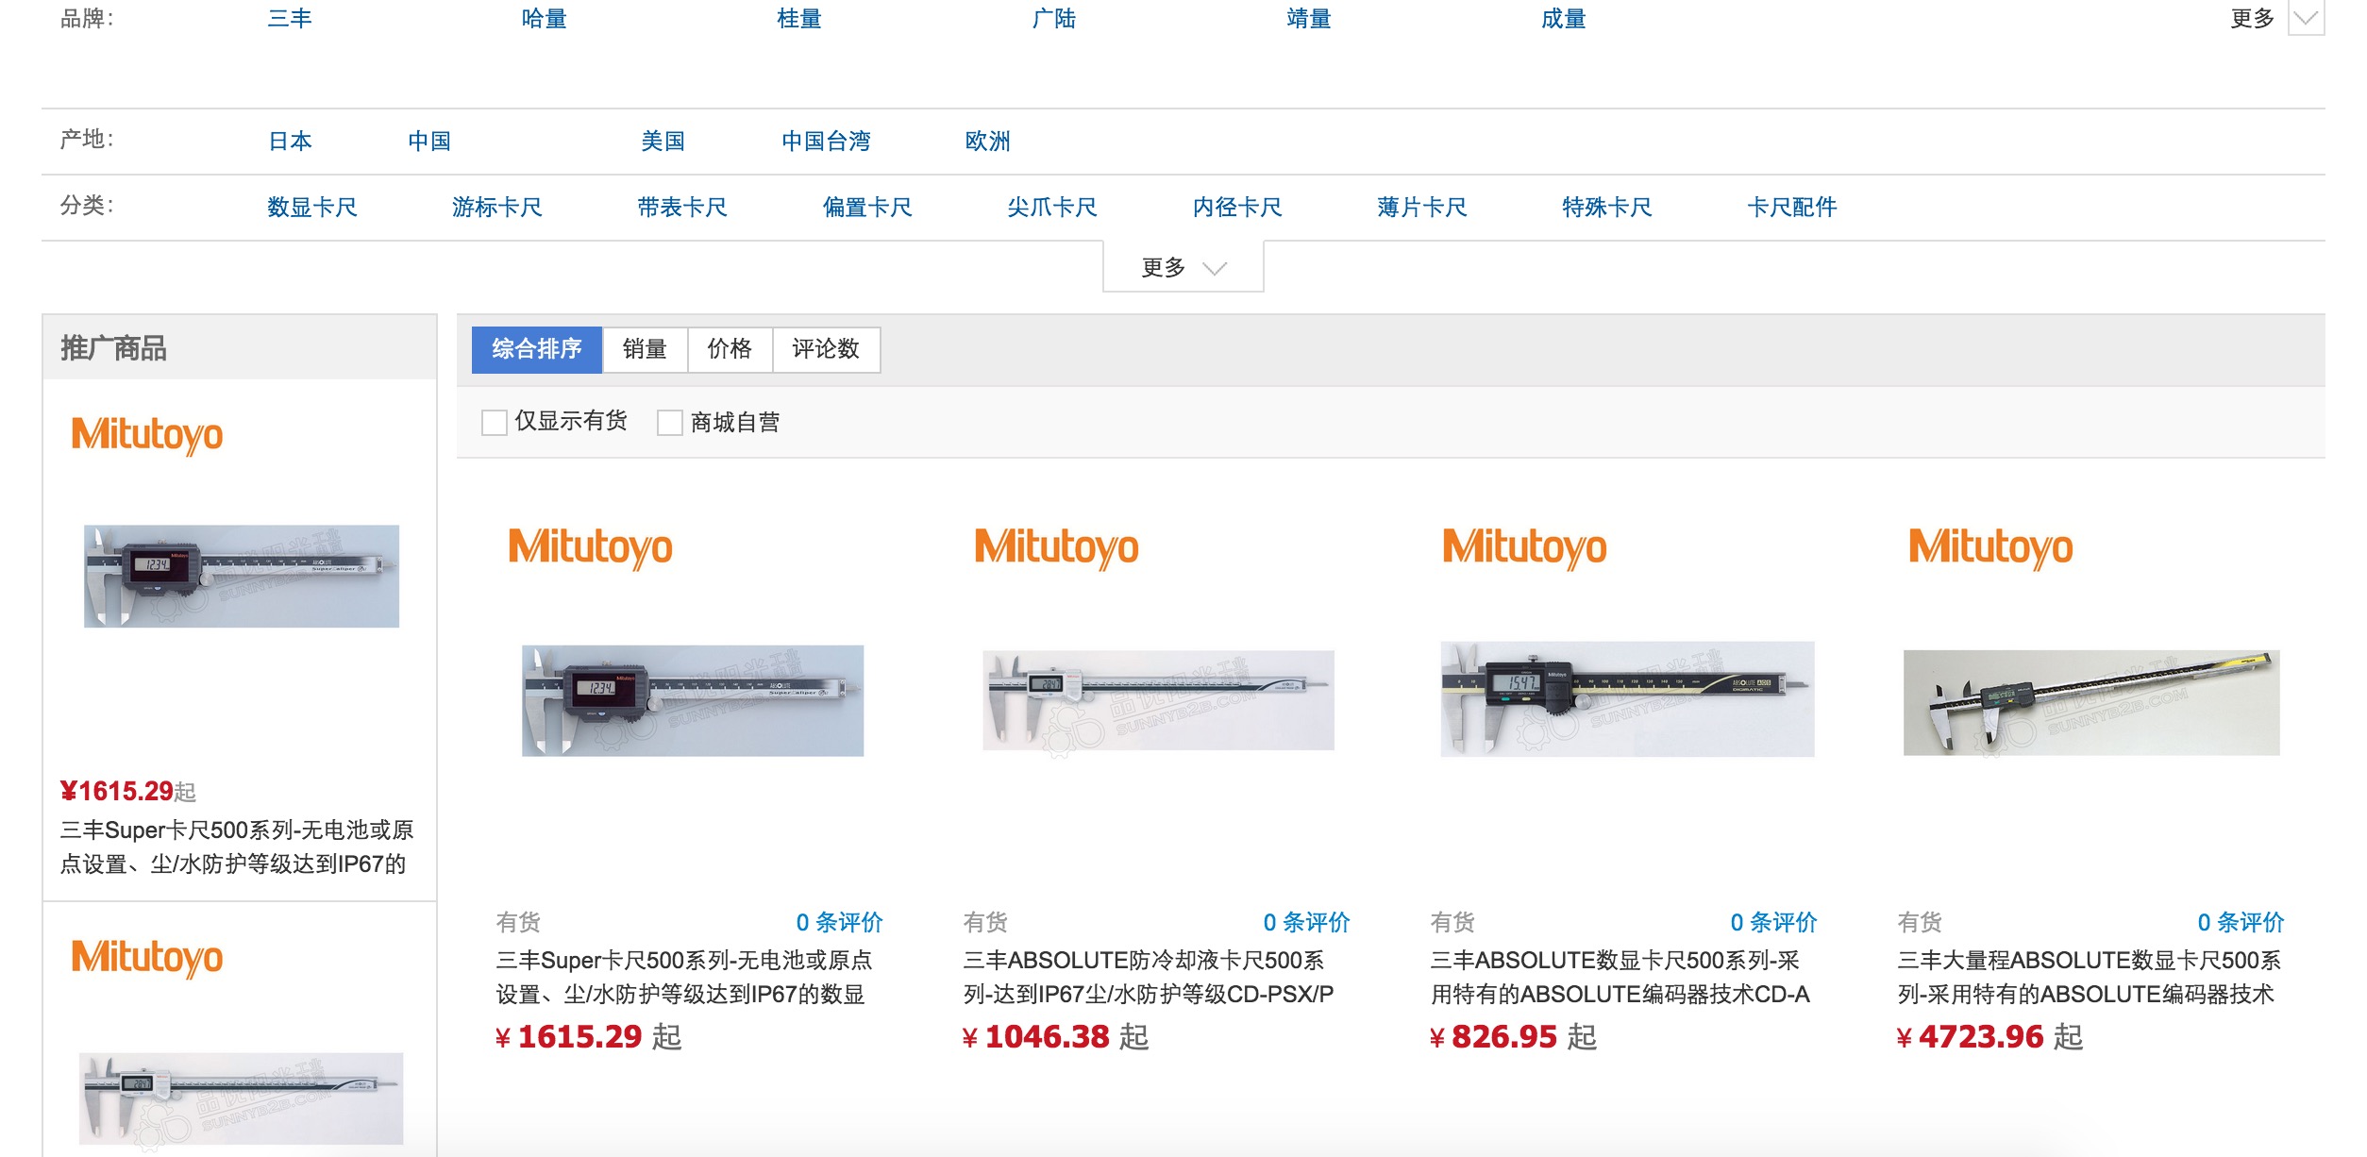Filter by category 数显卡尺
Screen dimensions: 2367x1157
(x=312, y=208)
